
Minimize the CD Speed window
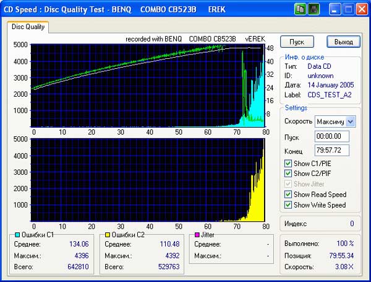[334, 9]
